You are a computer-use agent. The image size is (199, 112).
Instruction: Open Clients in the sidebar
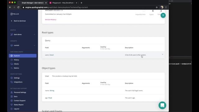[x=16, y=64]
